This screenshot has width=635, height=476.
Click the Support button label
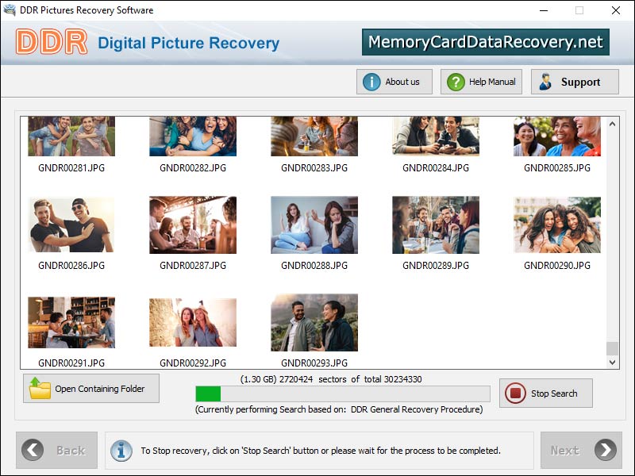point(580,83)
